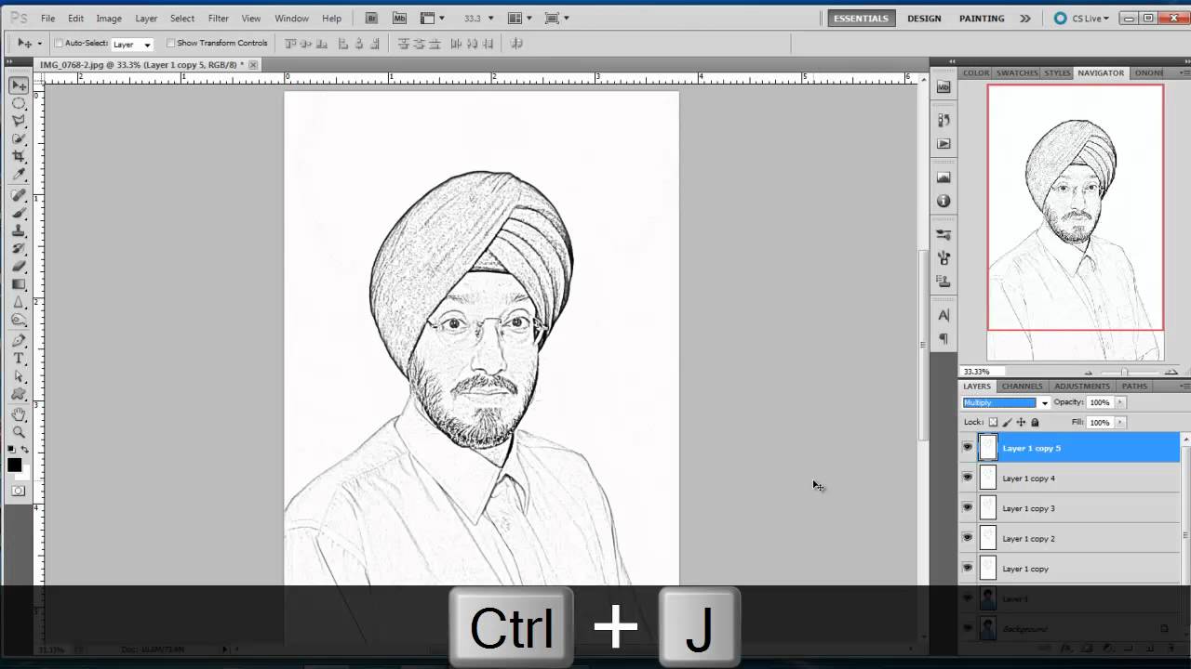Open the Image menu
This screenshot has height=669, width=1191.
[x=109, y=18]
